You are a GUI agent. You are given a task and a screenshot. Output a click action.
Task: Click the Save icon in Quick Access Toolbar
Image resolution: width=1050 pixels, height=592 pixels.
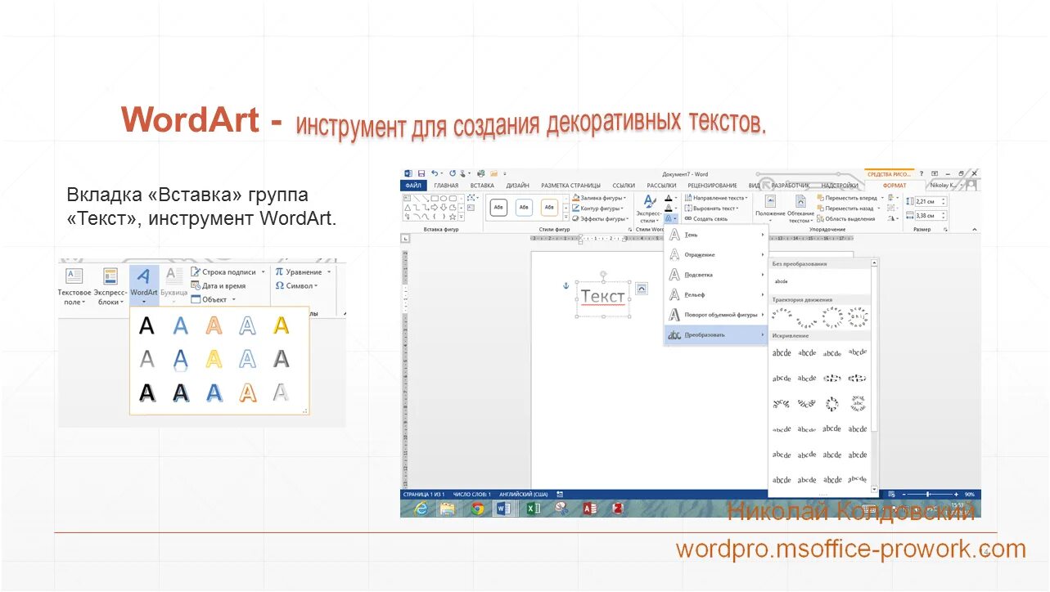tap(421, 173)
